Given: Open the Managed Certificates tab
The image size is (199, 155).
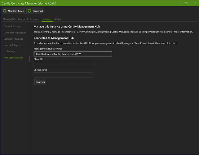Looking at the screenshot, I should click(x=14, y=19).
